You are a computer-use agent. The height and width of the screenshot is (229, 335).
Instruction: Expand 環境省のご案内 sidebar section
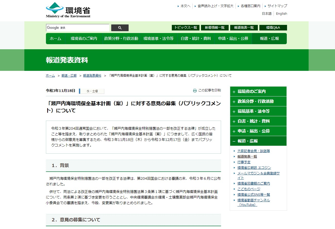[x=258, y=91]
